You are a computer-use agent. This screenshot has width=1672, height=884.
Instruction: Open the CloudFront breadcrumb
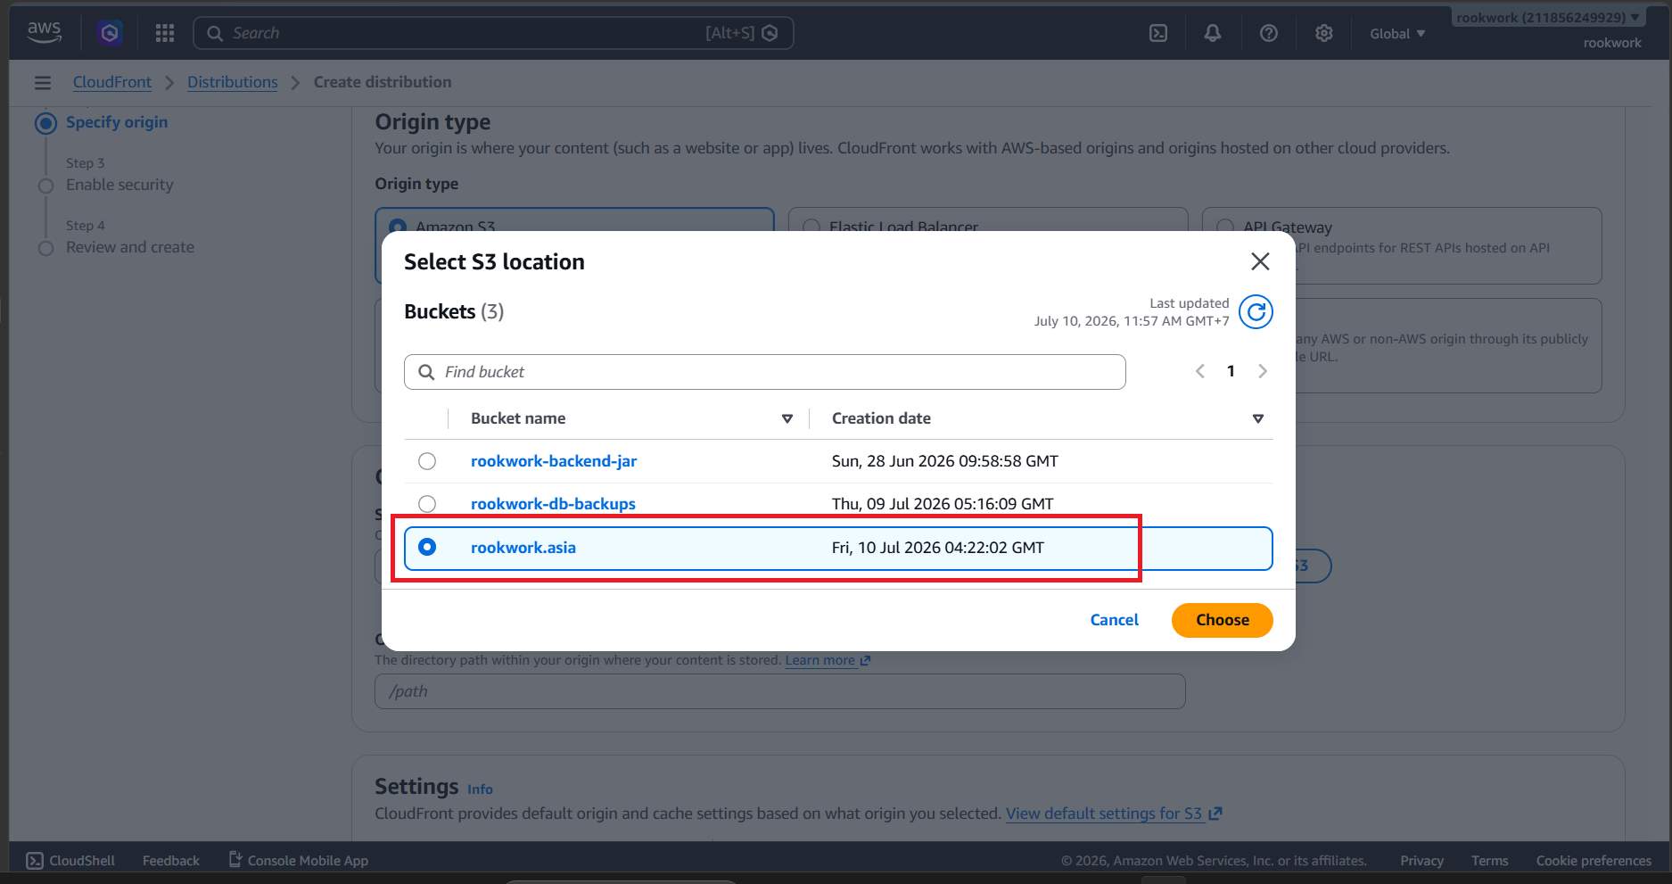[112, 82]
